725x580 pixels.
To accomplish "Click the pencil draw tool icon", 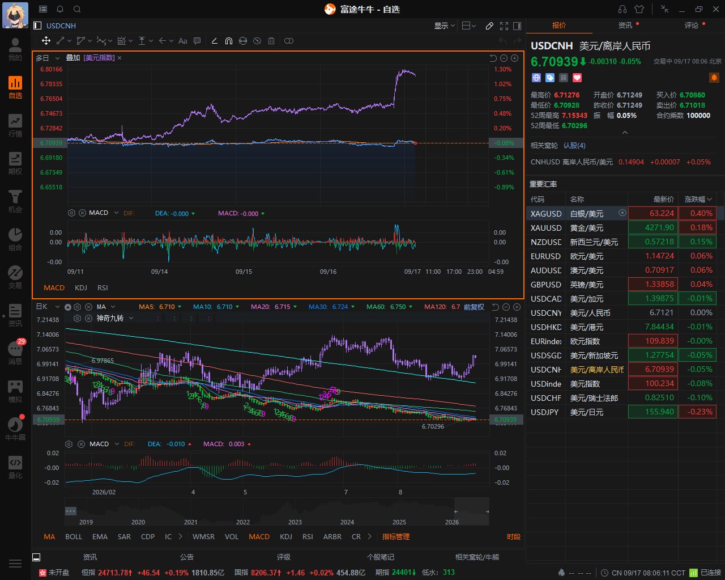I will [489, 26].
